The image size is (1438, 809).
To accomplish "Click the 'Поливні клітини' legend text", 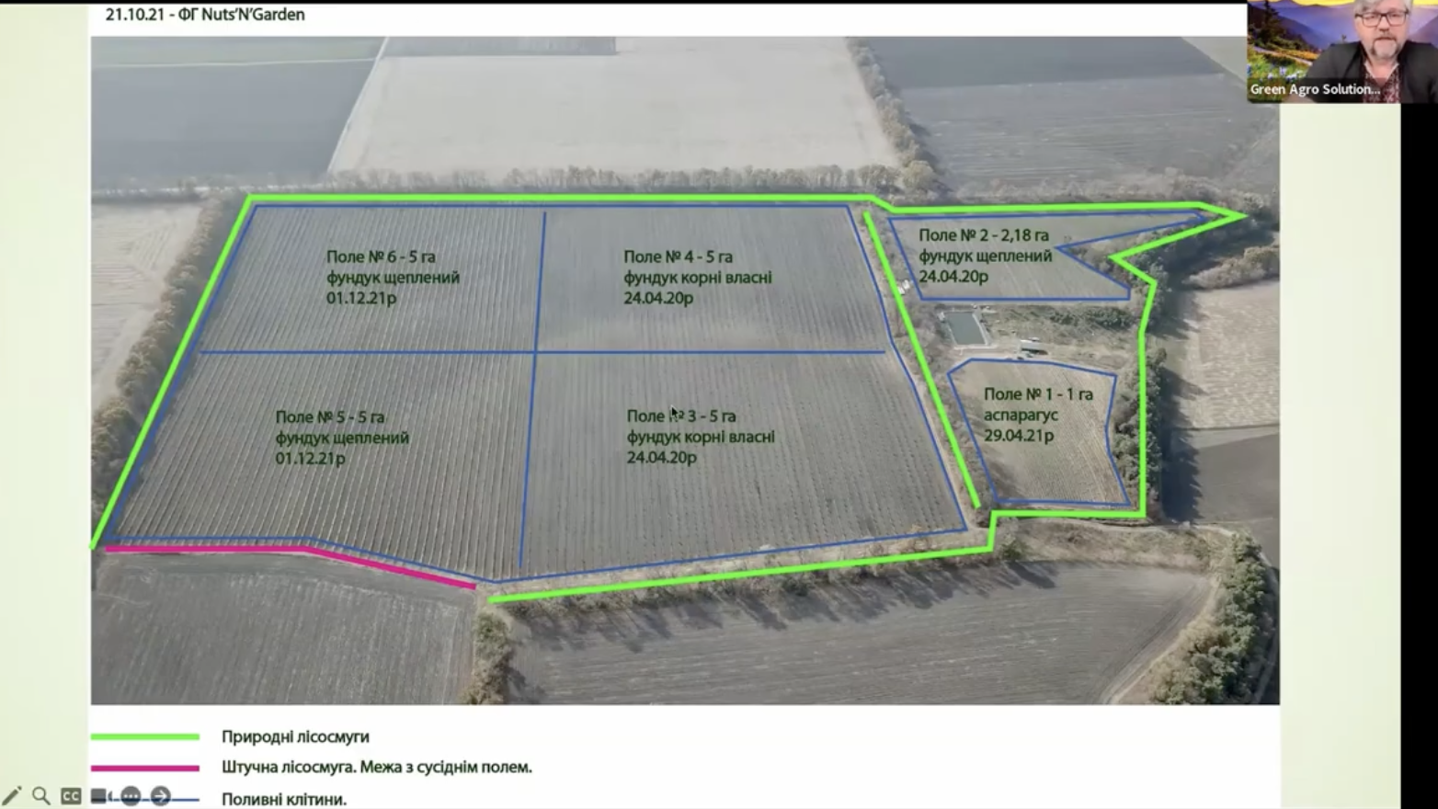I will (284, 799).
